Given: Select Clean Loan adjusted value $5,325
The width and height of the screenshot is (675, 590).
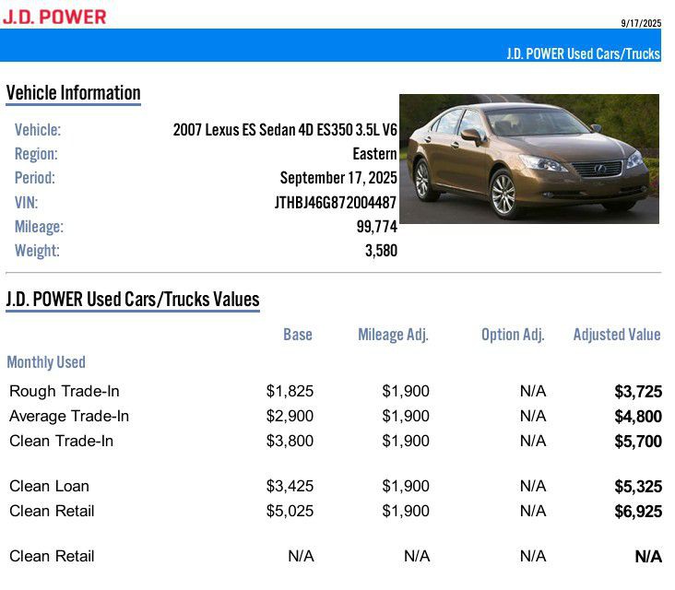Looking at the screenshot, I should (x=638, y=487).
